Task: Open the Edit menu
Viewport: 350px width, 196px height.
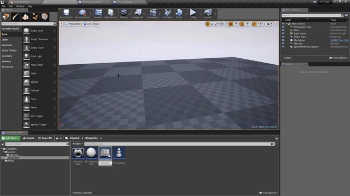Action: click(x=11, y=6)
